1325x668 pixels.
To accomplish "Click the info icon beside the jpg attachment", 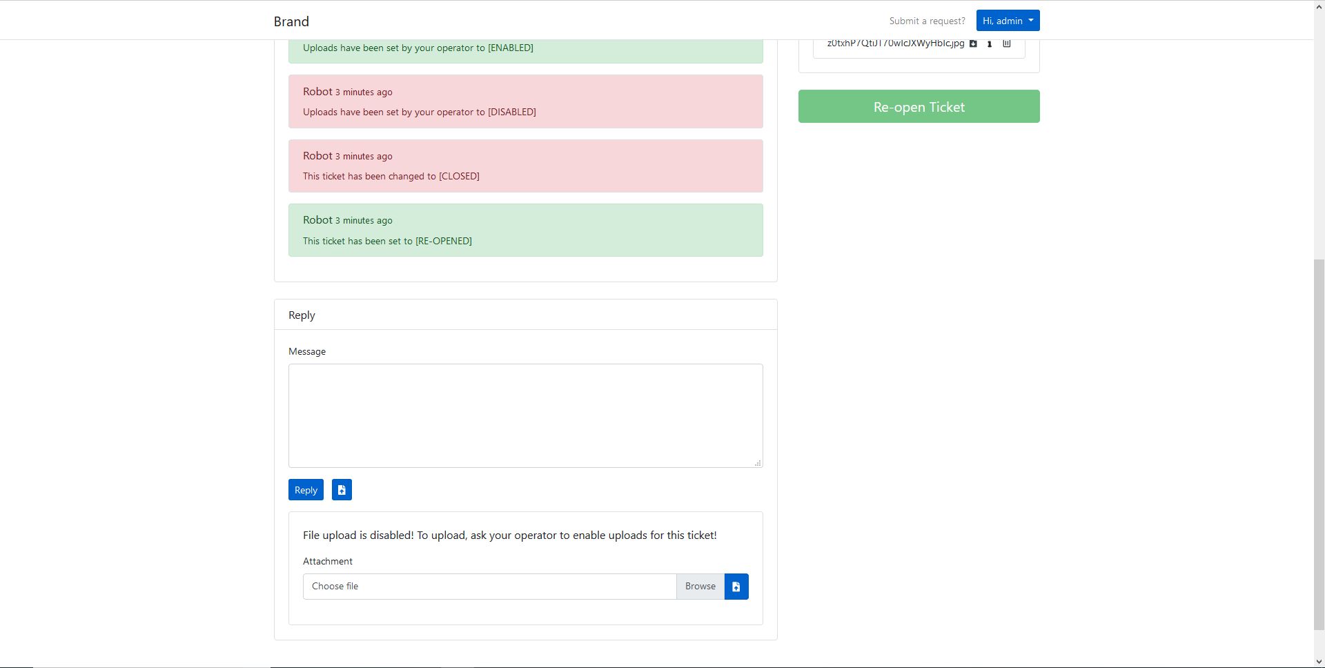I will coord(990,43).
